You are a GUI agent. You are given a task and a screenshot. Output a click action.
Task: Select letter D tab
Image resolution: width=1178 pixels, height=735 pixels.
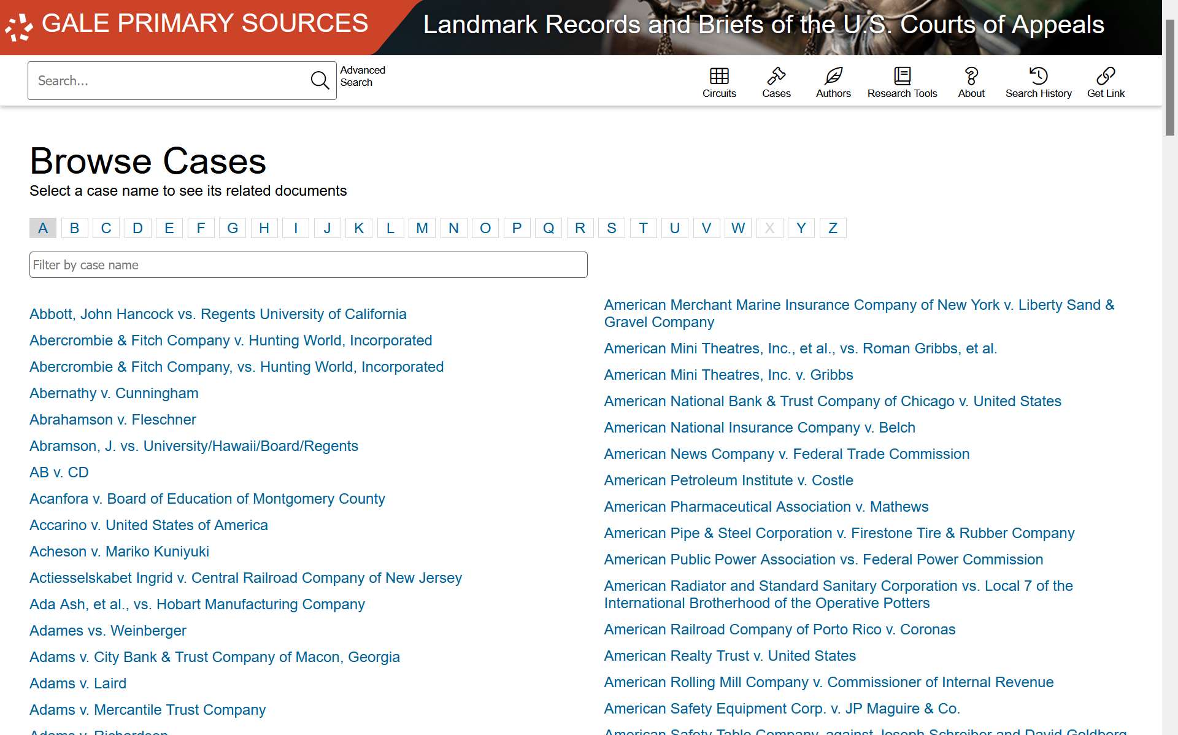coord(137,228)
